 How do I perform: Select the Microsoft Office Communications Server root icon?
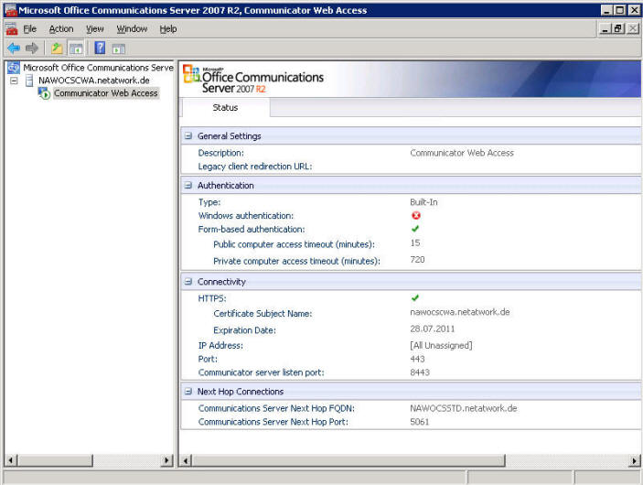[14, 68]
